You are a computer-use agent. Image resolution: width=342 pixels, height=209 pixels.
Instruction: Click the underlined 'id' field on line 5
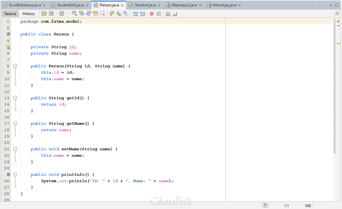pyautogui.click(x=72, y=47)
